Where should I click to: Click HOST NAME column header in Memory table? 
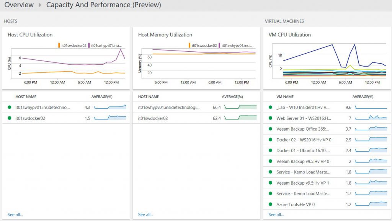(149, 97)
